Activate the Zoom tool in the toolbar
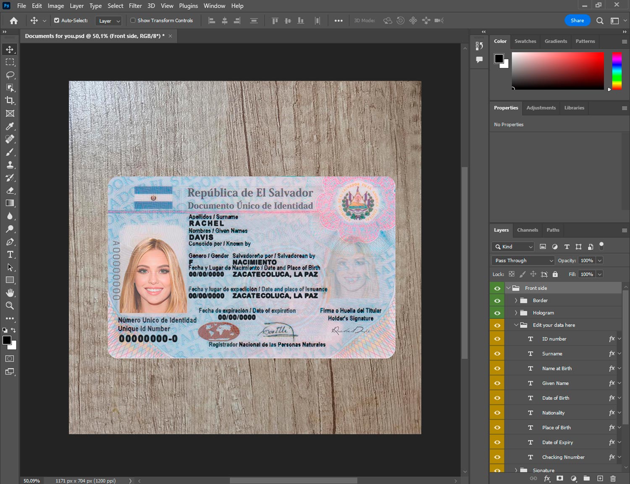630x484 pixels. point(10,306)
